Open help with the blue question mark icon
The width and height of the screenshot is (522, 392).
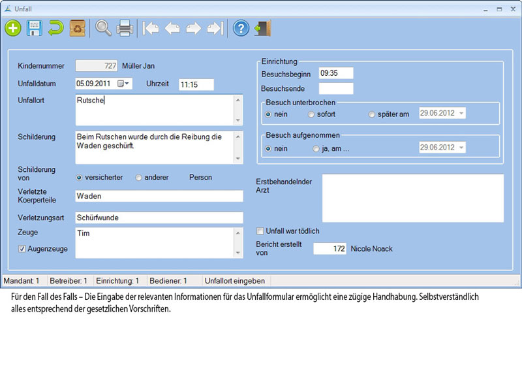(x=241, y=28)
